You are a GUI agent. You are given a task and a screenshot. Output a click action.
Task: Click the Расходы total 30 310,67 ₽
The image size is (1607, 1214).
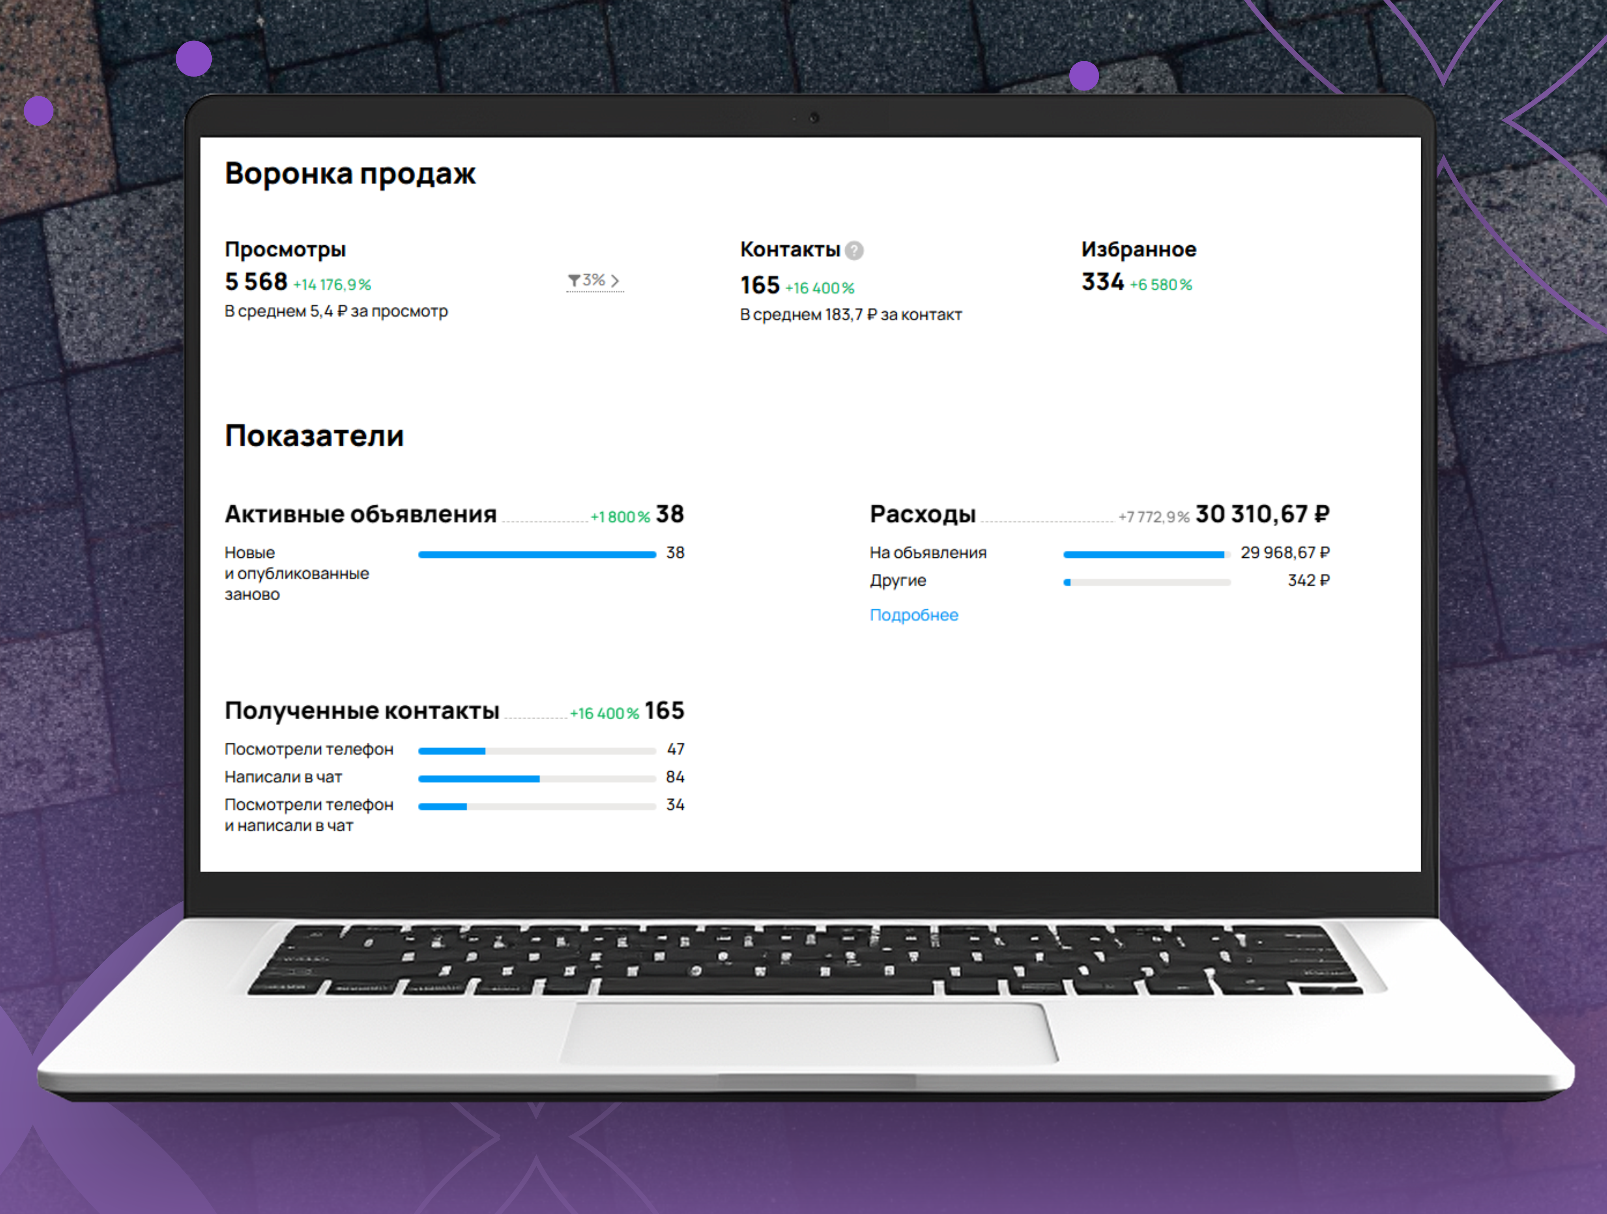click(x=1263, y=514)
